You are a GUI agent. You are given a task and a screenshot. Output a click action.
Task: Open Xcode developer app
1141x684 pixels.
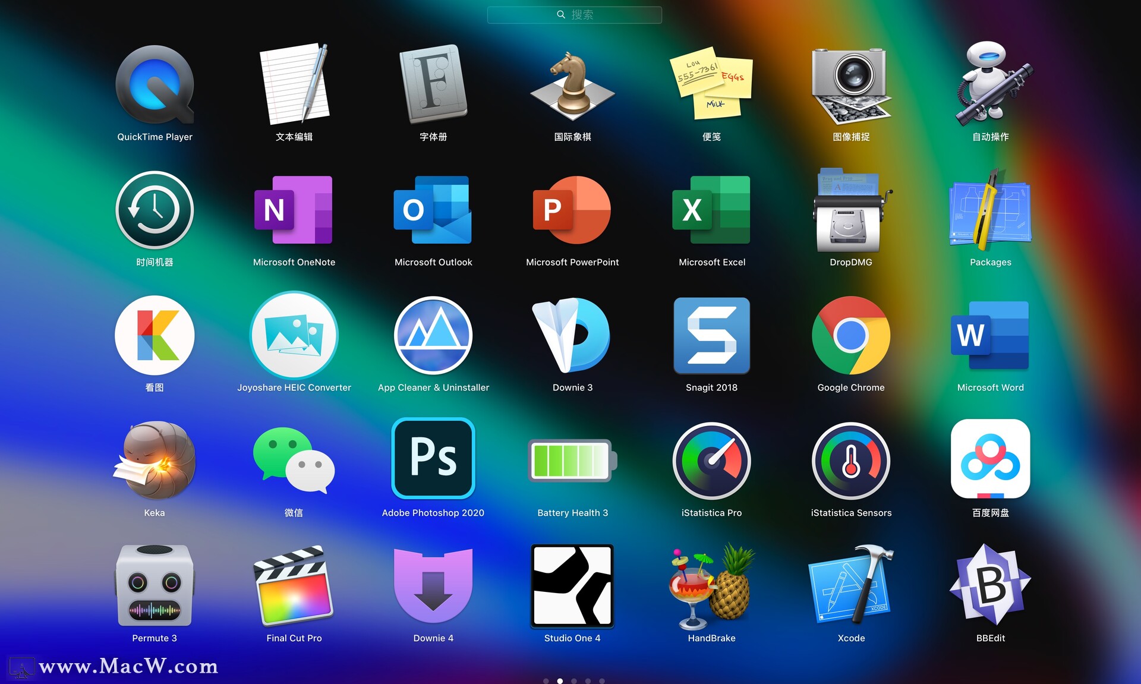850,585
